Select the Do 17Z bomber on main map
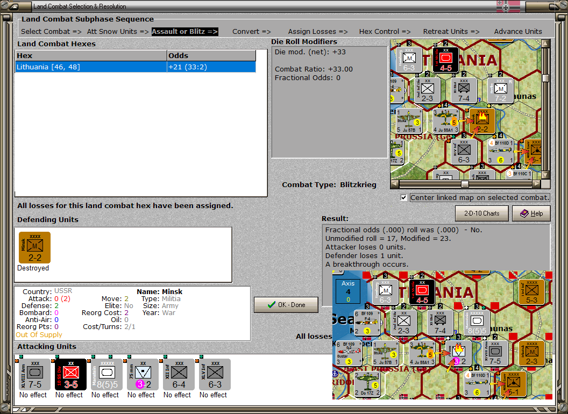The width and height of the screenshot is (568, 414). (x=367, y=384)
